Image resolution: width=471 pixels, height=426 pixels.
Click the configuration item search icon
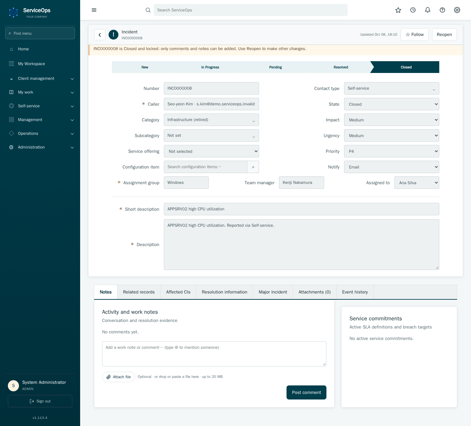pyautogui.click(x=253, y=167)
